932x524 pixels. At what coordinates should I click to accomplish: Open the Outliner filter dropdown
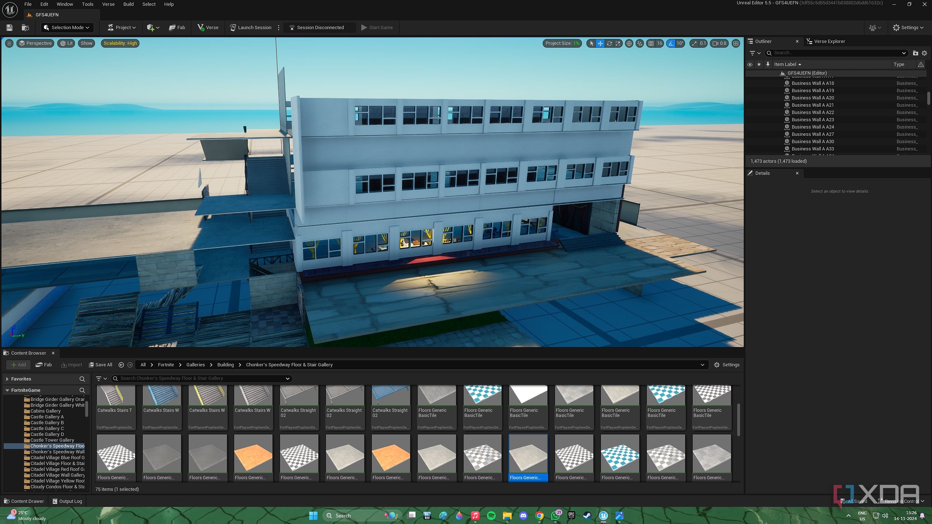coord(755,53)
